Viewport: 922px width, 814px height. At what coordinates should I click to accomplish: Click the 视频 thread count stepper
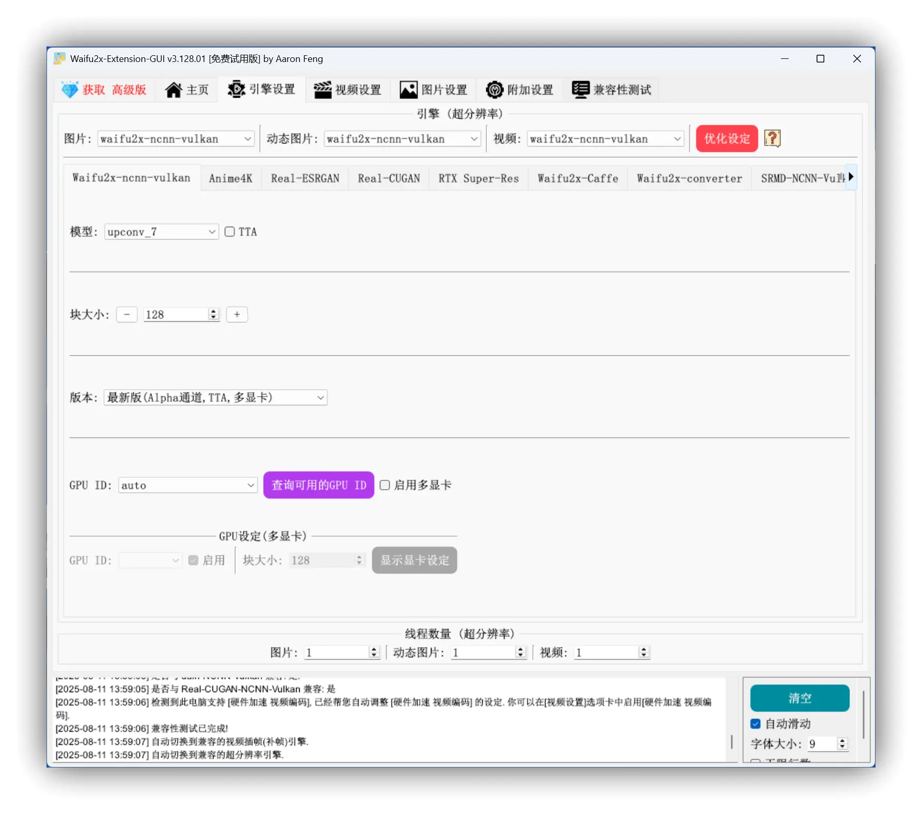[x=643, y=652]
